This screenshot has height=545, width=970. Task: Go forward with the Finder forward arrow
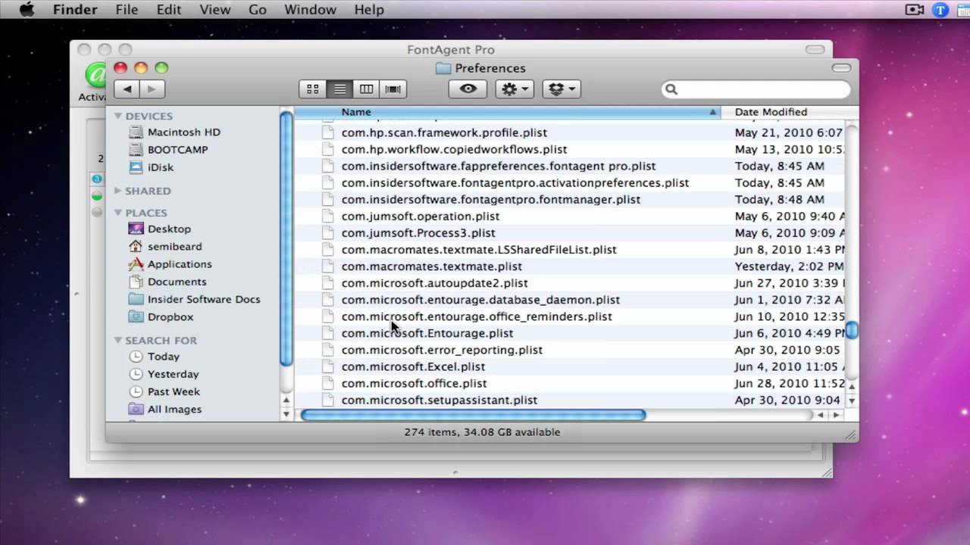pos(152,89)
